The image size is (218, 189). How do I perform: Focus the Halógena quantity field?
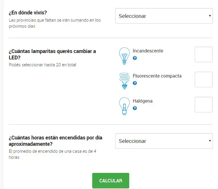[203, 105]
